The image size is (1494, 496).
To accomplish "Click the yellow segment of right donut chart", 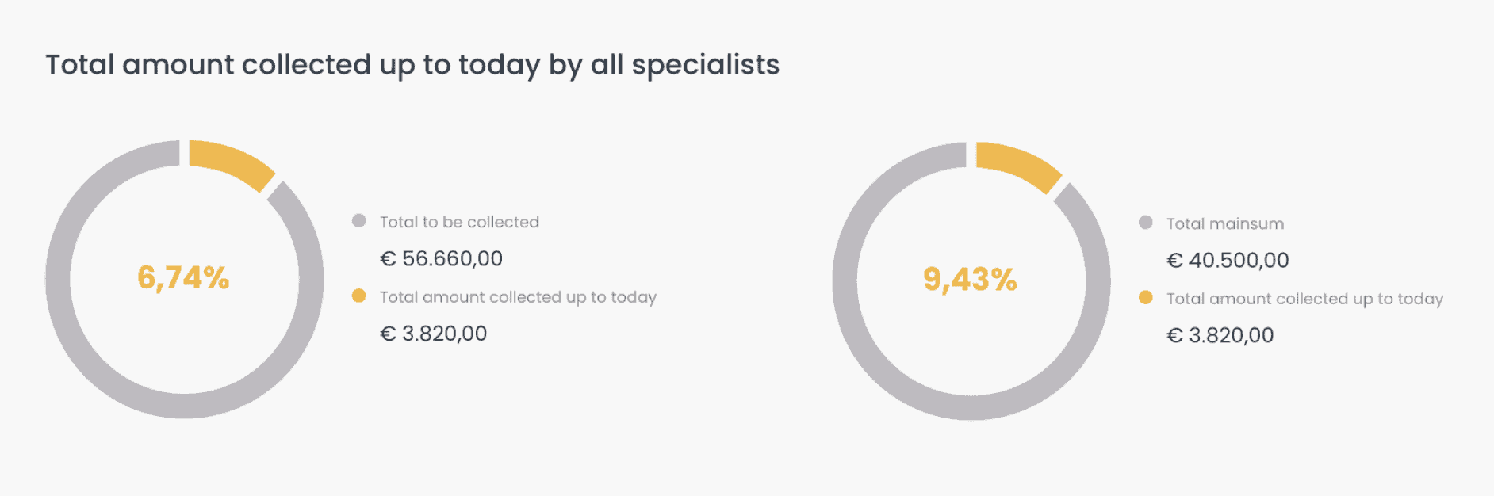I will click(1018, 165).
